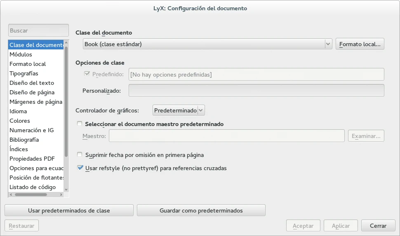This screenshot has width=400, height=236.
Task: Open the 'Tipografías' settings section
Action: coord(24,73)
